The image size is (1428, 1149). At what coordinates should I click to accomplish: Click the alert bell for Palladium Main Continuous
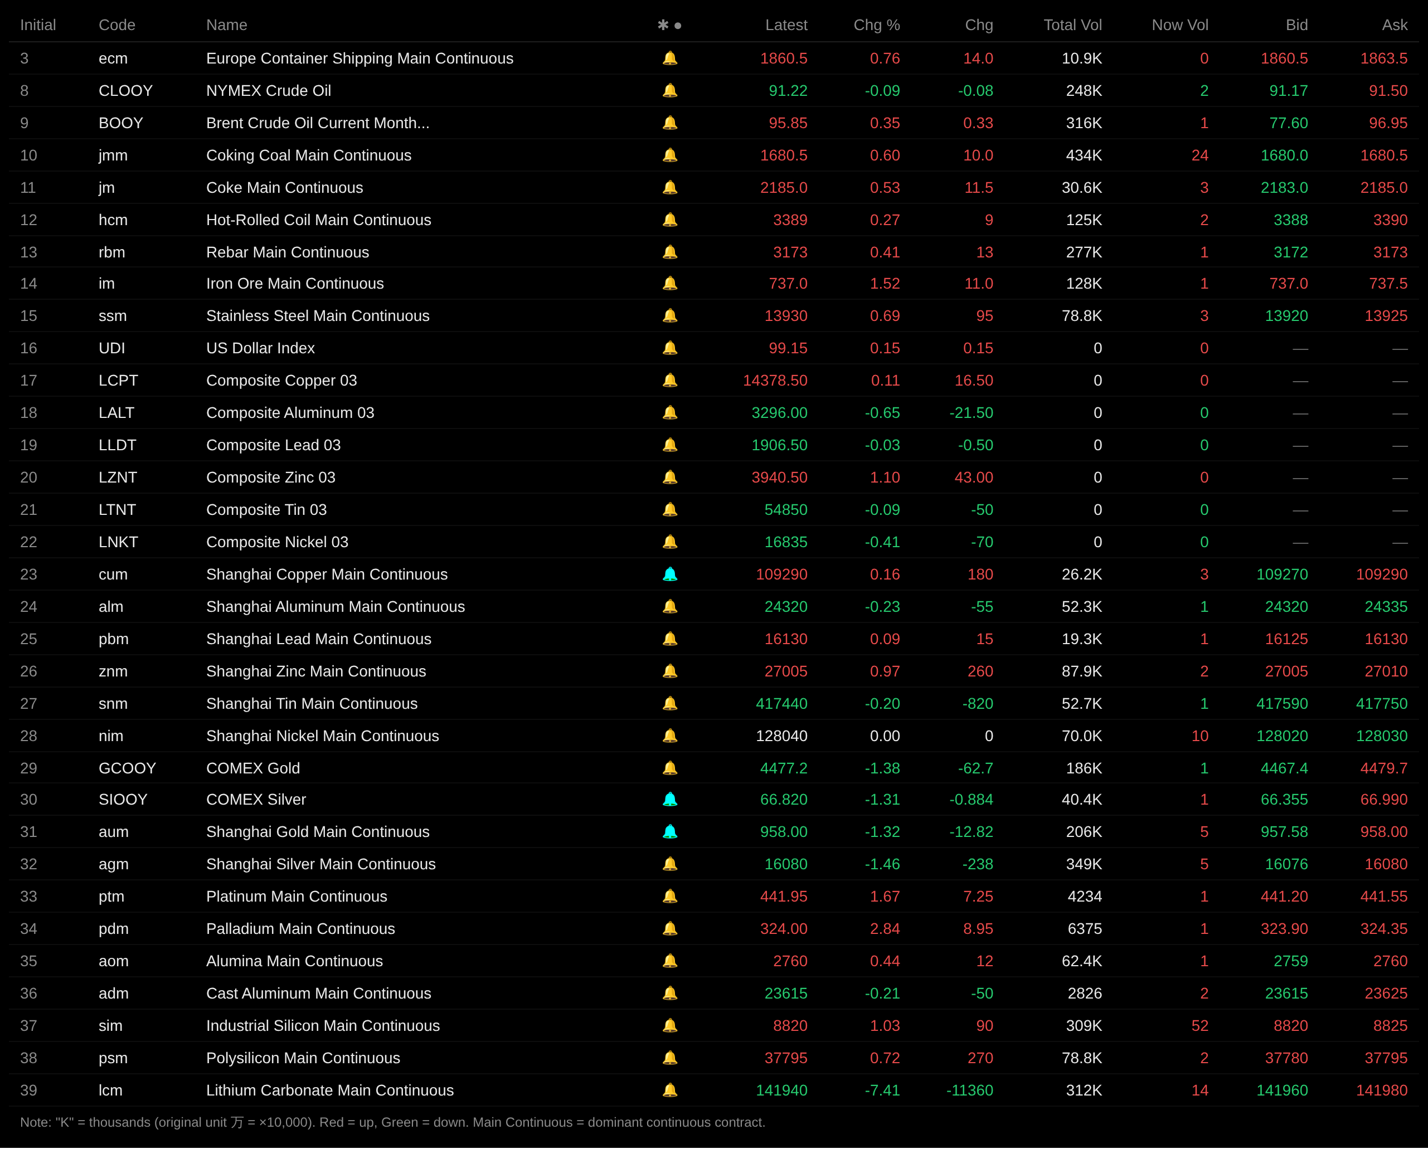pos(669,928)
